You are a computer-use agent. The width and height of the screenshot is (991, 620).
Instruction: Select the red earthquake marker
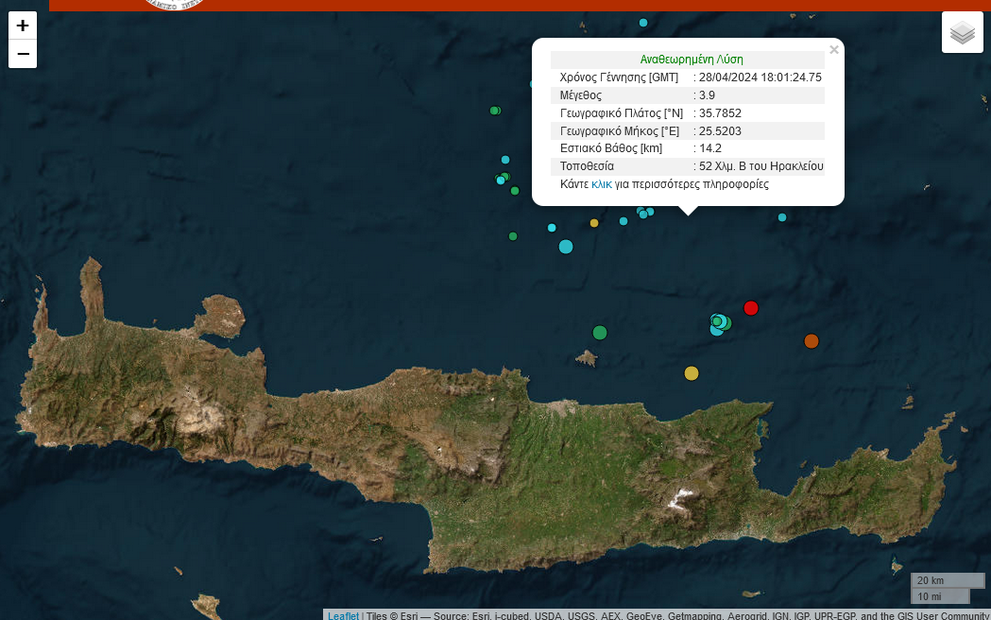751,307
